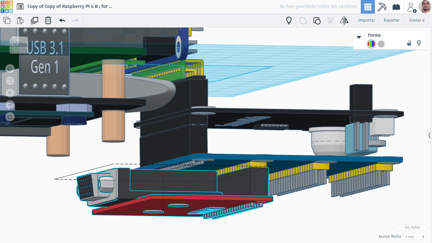Click the Align tool icon
432x243 pixels.
[x=331, y=21]
